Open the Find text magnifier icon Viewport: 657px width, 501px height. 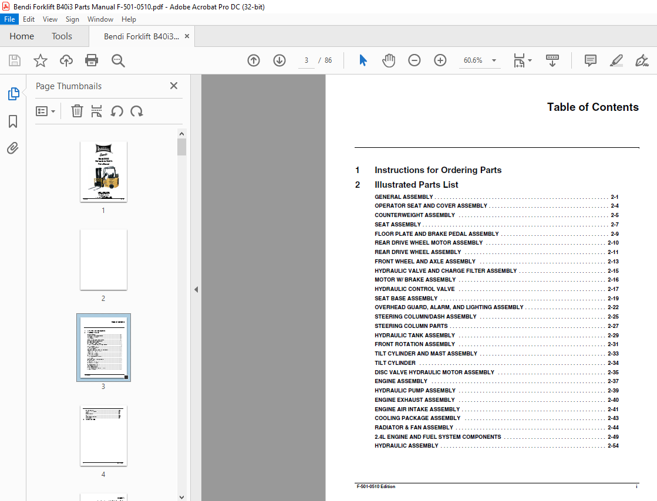[118, 60]
